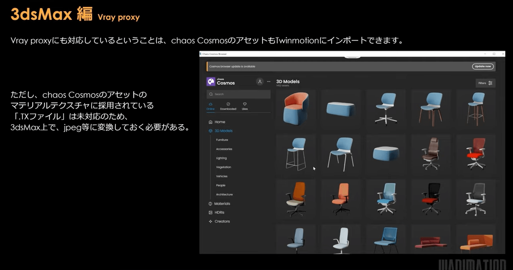
Task: Open the People category
Action: 221,185
